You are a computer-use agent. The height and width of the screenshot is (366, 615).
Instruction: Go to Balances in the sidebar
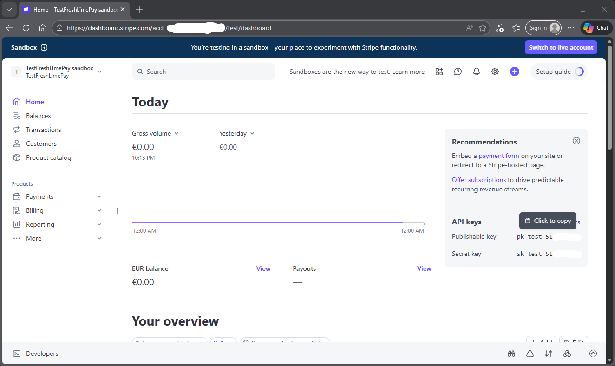[x=38, y=116]
